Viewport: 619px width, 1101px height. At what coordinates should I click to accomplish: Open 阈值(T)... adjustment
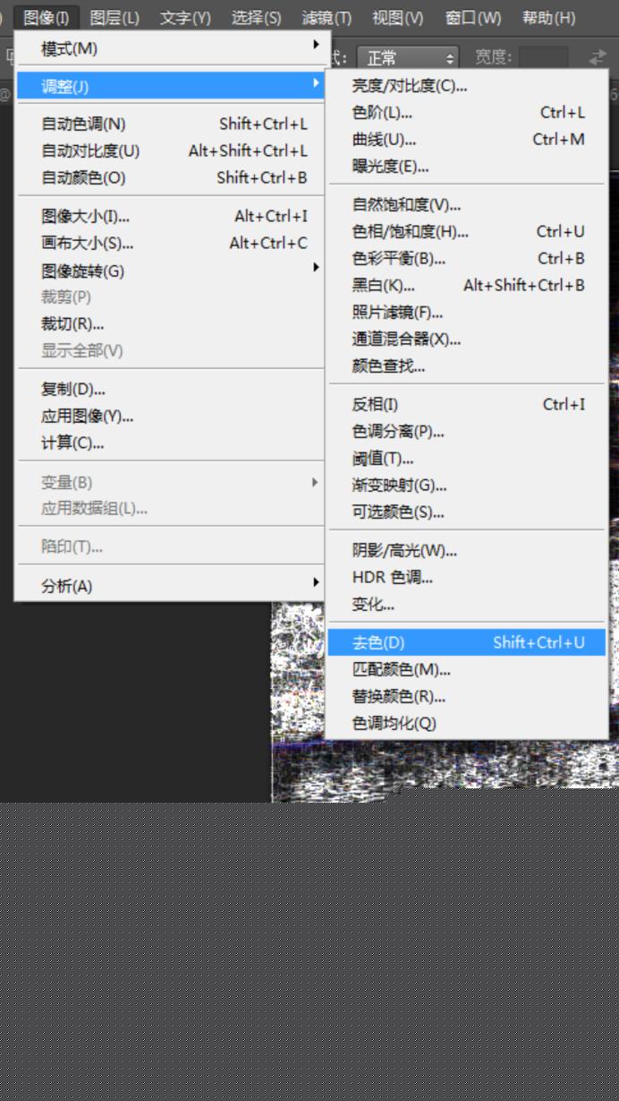pyautogui.click(x=467, y=458)
